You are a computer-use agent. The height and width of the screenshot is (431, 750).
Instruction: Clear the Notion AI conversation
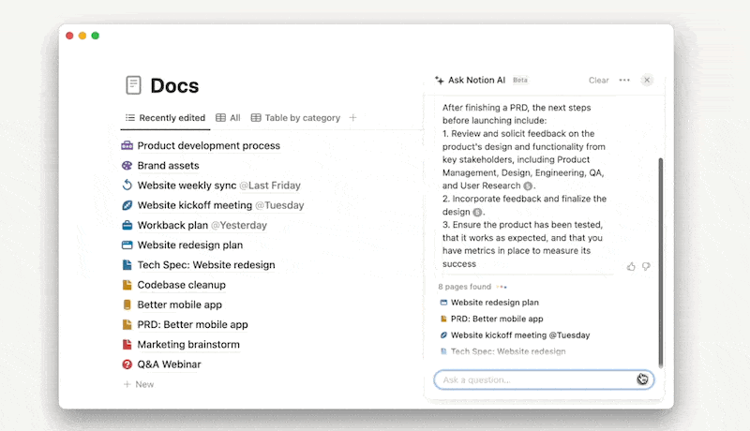(599, 81)
